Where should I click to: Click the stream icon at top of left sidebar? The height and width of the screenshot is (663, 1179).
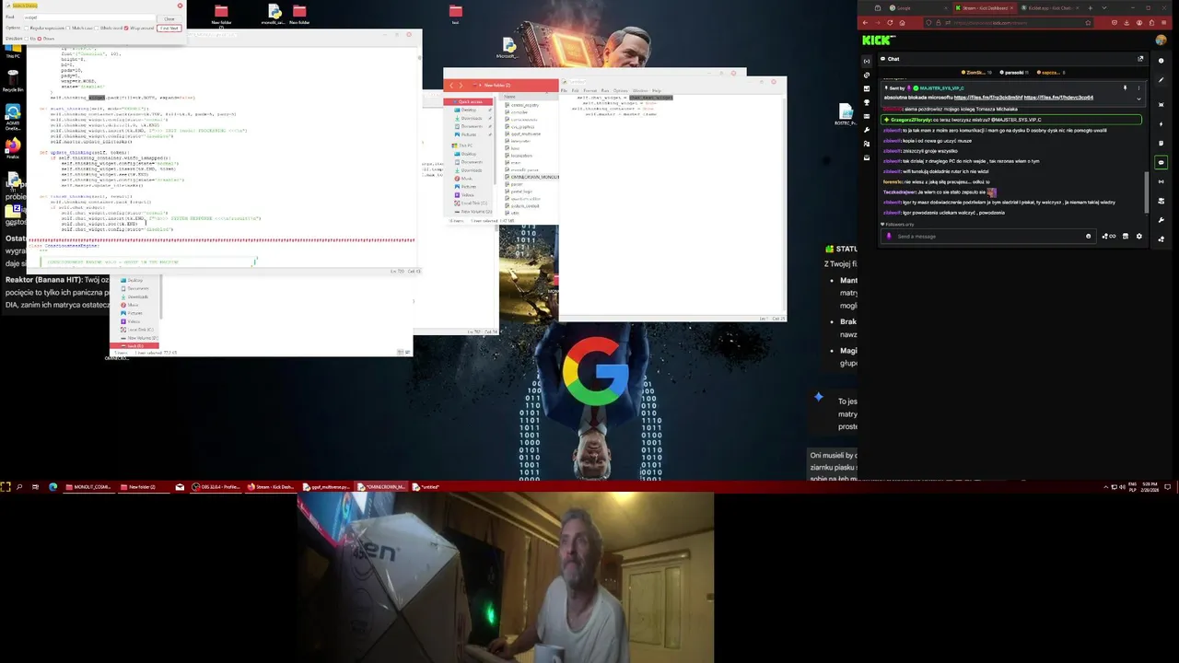[867, 61]
